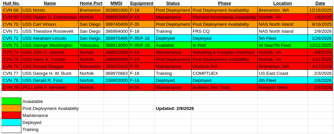Click the USS Theodore Roosevelt cell
334x134 pixels.
50,31
